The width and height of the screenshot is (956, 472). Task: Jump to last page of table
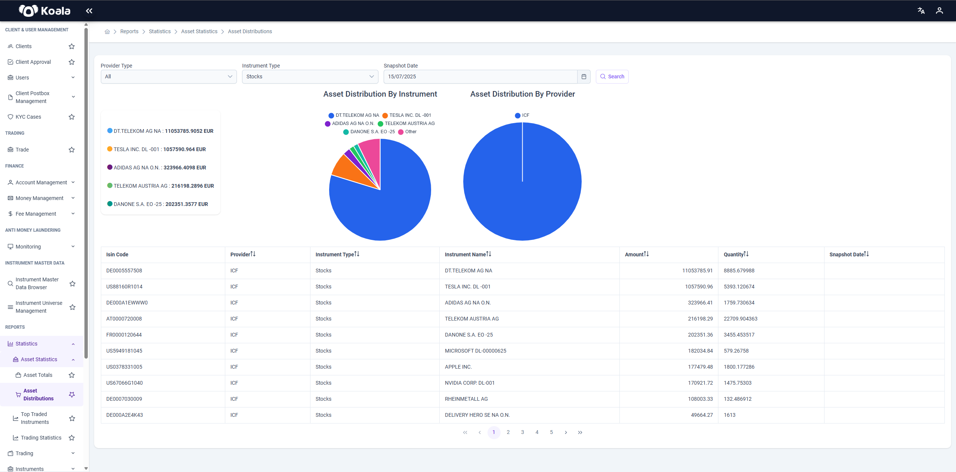pyautogui.click(x=580, y=432)
